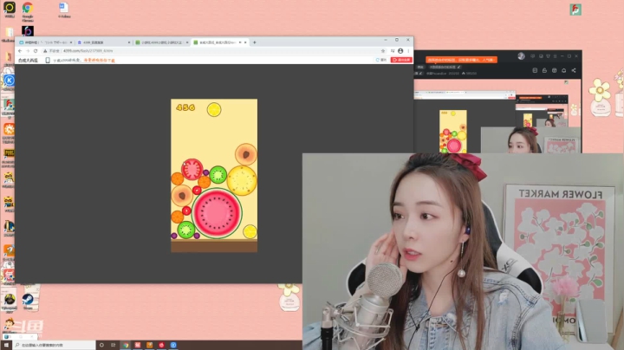Open Task View on the taskbar
This screenshot has width=624, height=350.
point(114,345)
